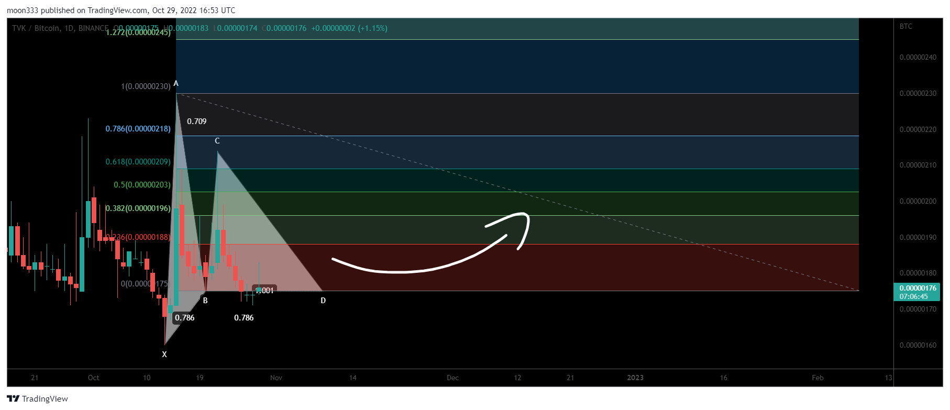This screenshot has width=950, height=410.
Task: Click the 1.272(0.00000245) Fibonacci label
Action: coord(138,32)
